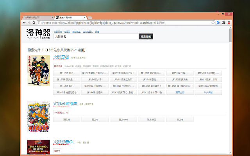Expand all chapters with 展开全部

click(x=180, y=92)
